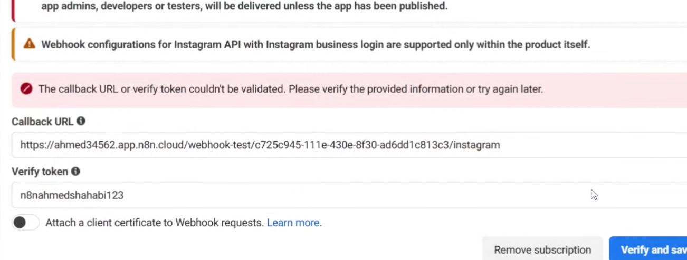Open the Learn more link

point(293,223)
